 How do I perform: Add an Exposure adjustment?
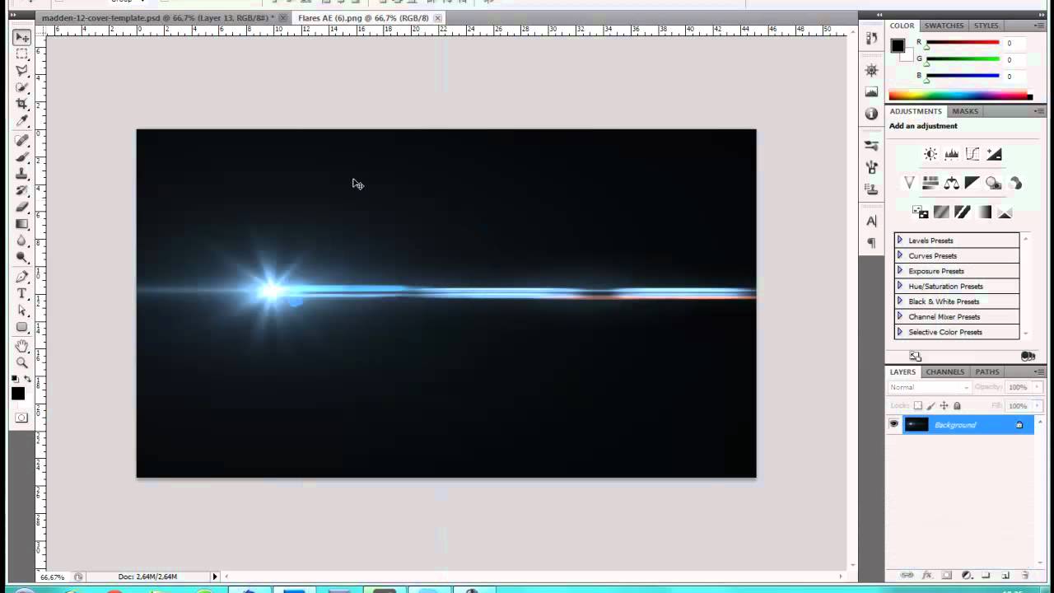point(994,154)
